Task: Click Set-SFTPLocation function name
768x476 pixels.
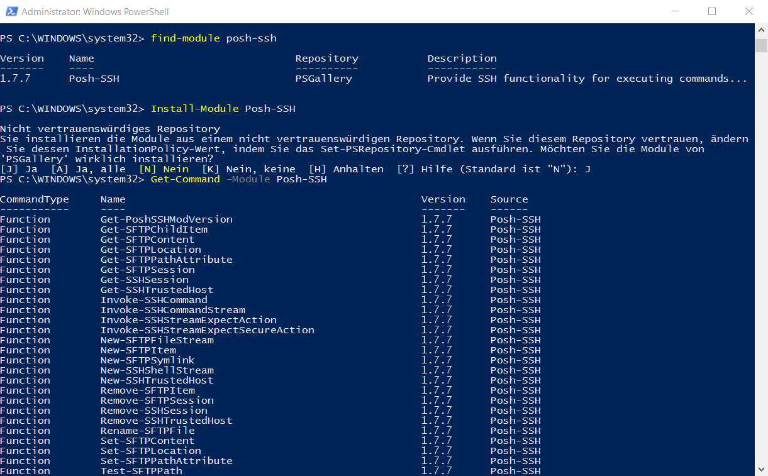Action: (x=151, y=451)
